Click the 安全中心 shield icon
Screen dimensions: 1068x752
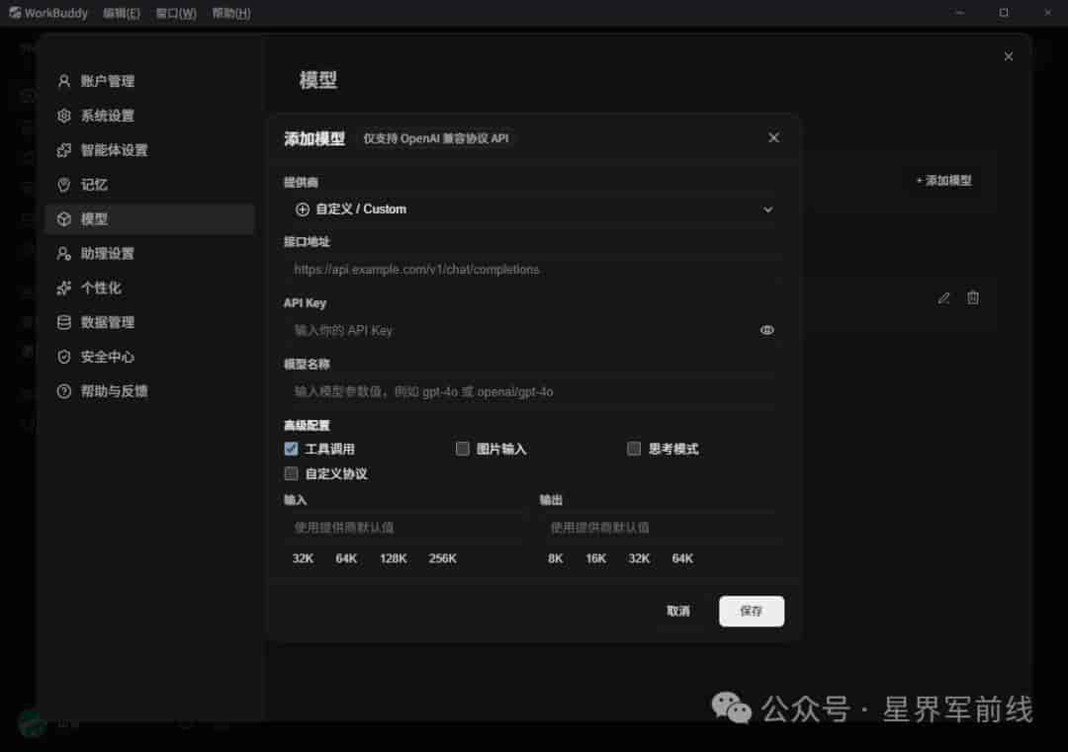[64, 357]
